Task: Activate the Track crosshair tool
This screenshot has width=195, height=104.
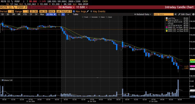Action: point(85,17)
